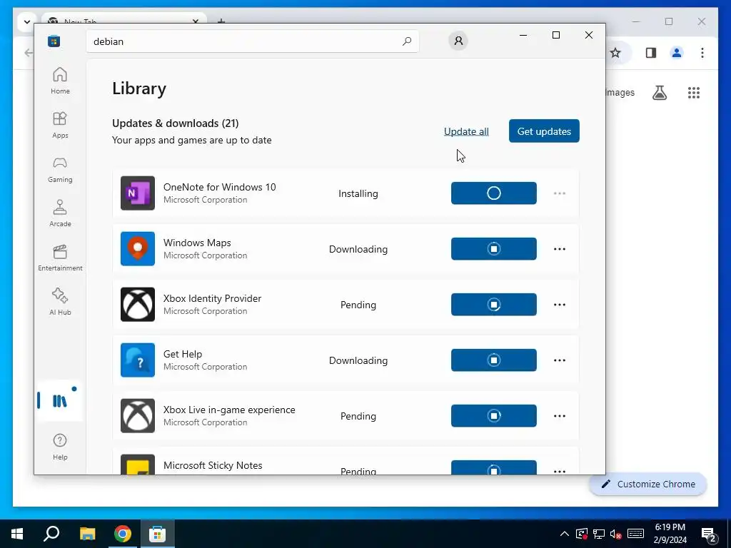Click the Get updates button
Image resolution: width=731 pixels, height=548 pixels.
544,131
